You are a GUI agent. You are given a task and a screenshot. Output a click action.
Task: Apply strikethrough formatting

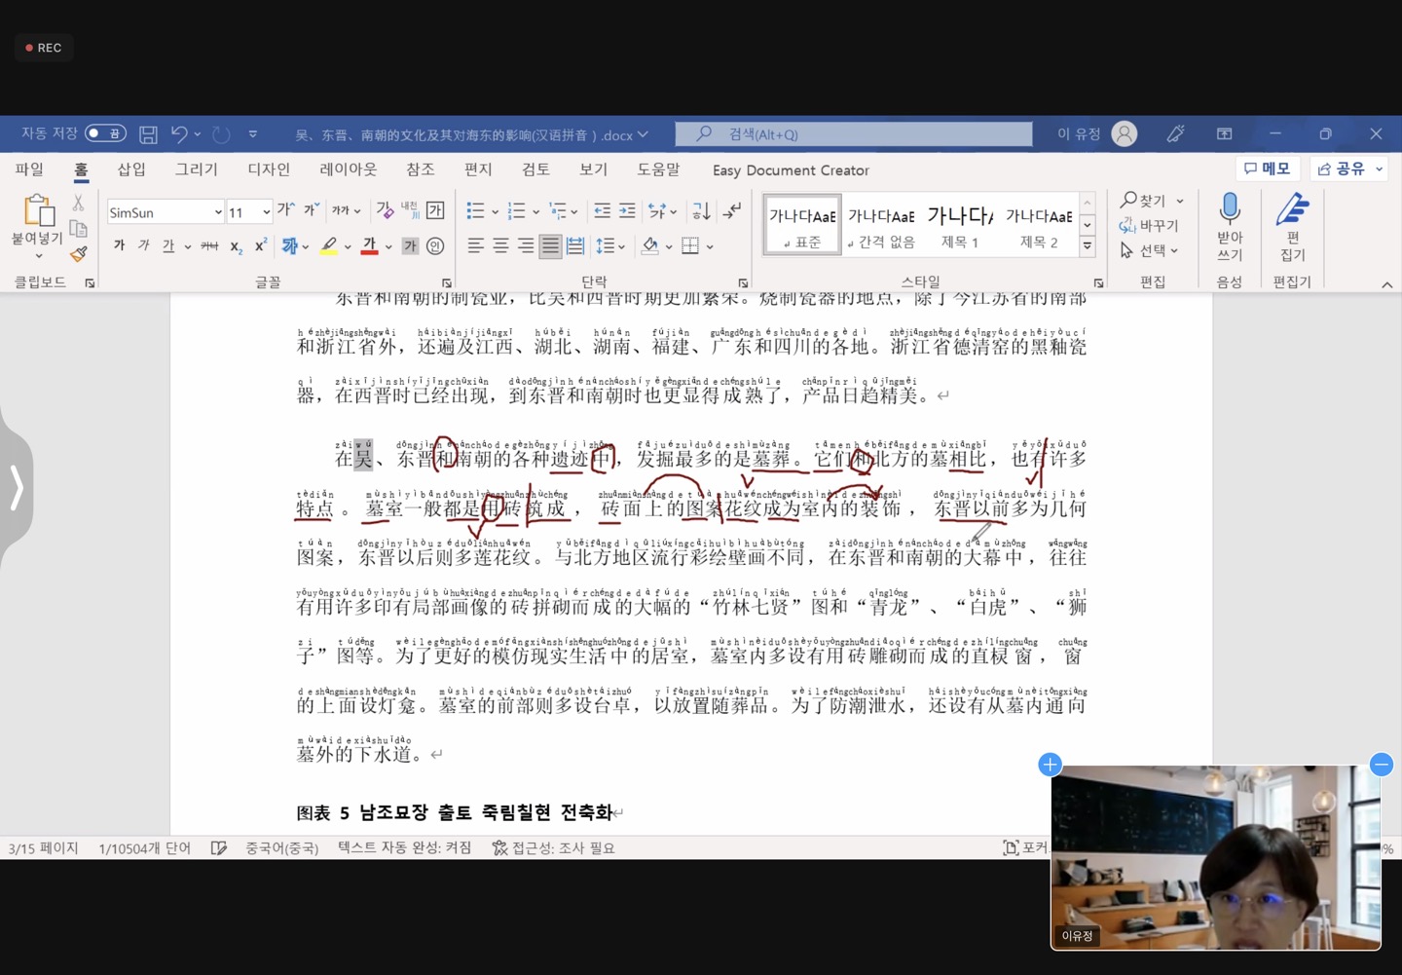209,246
